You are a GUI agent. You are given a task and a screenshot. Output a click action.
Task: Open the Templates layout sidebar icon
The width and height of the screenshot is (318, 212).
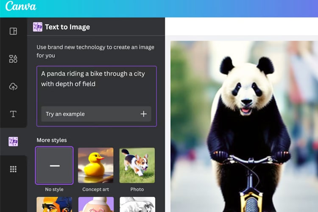coord(13,31)
